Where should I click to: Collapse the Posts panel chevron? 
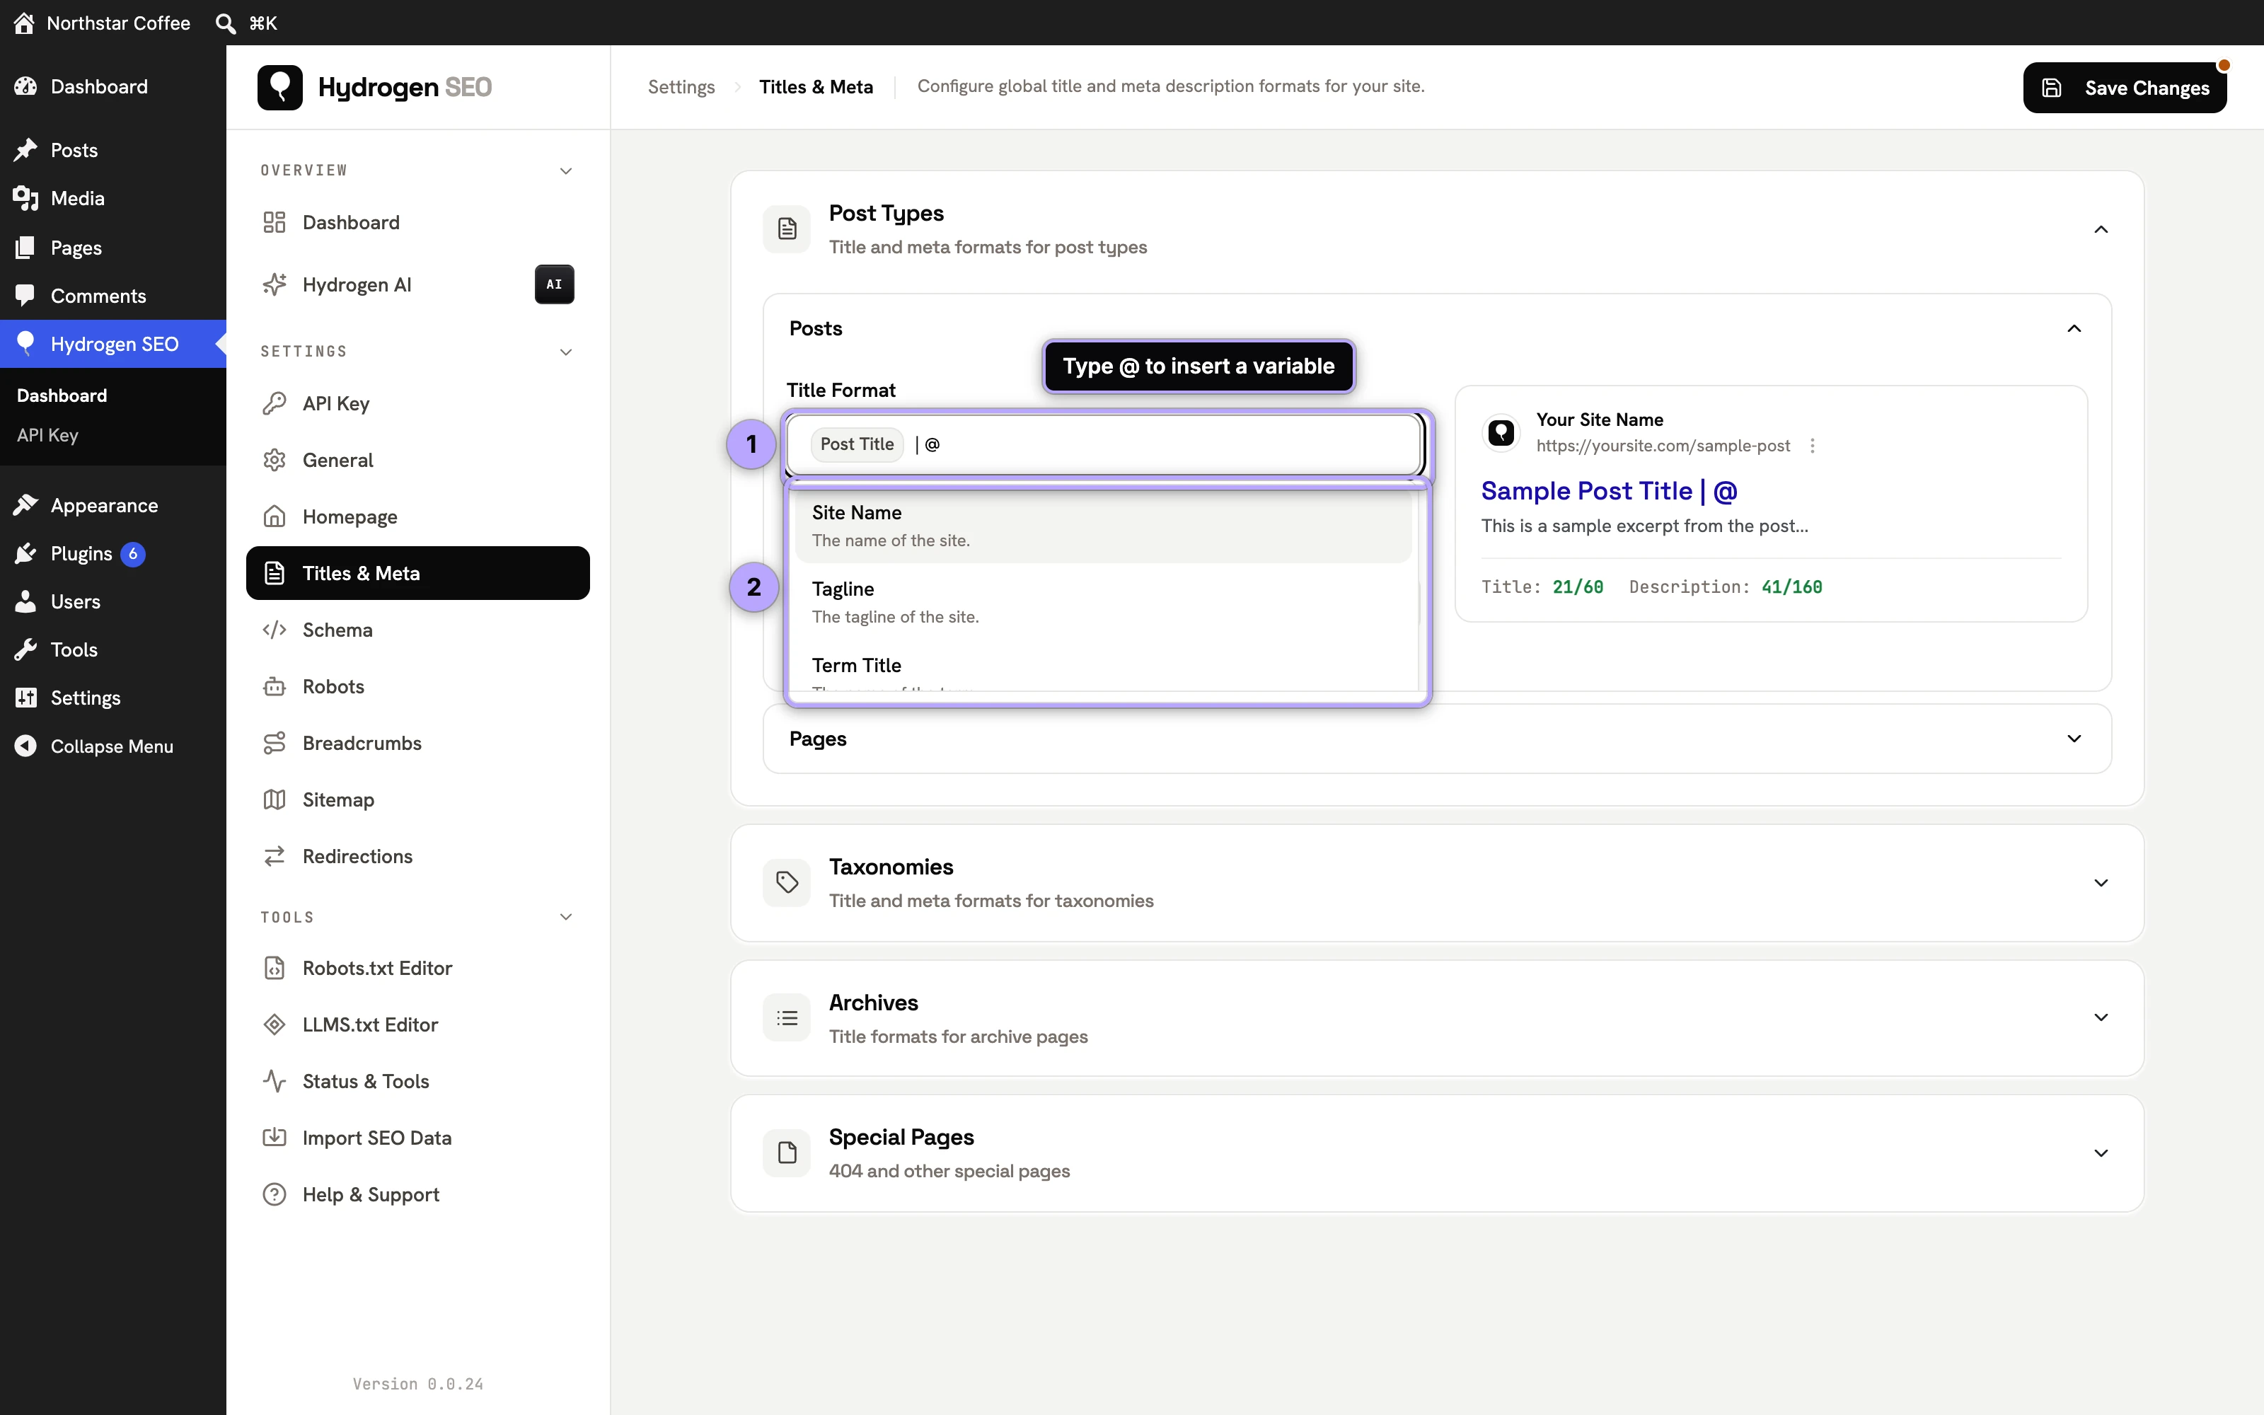2073,328
